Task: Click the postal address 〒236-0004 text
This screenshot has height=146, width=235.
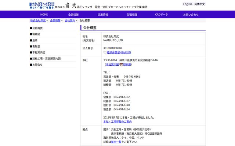Action: click(x=131, y=60)
